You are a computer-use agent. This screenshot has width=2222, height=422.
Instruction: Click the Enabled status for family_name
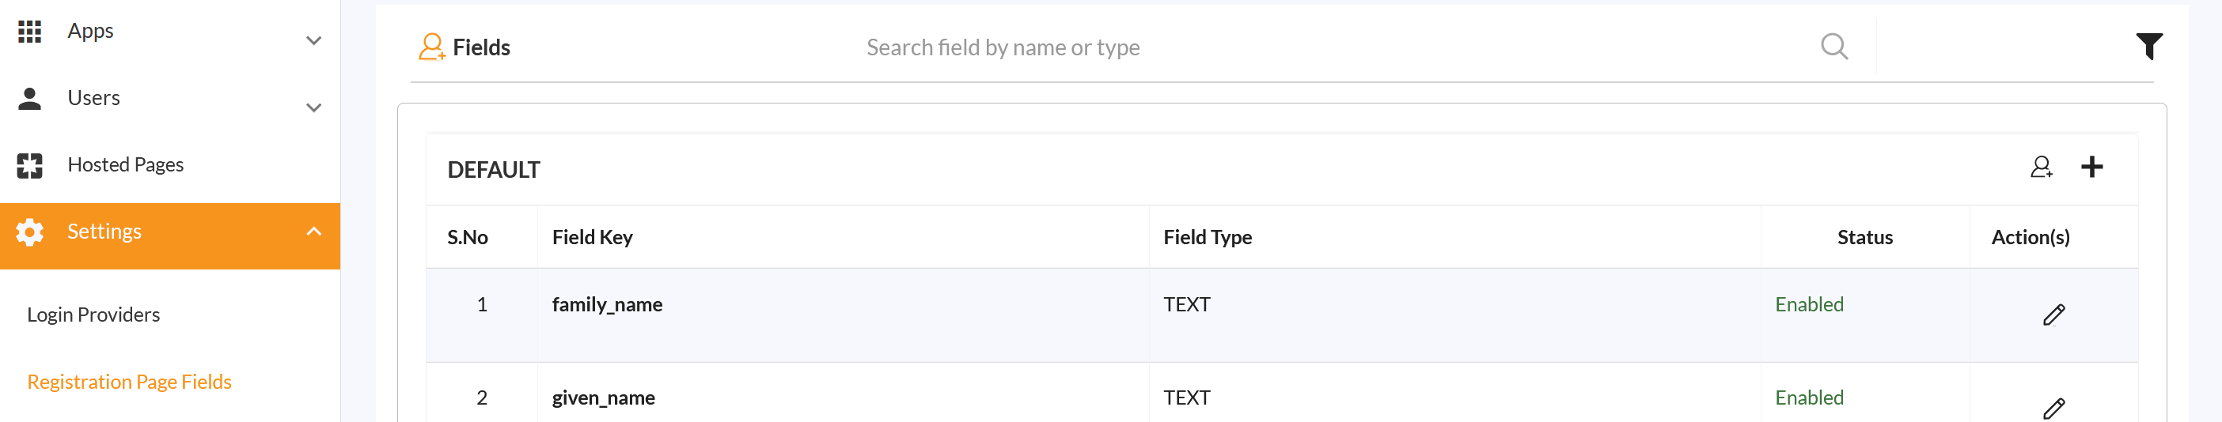[1809, 305]
